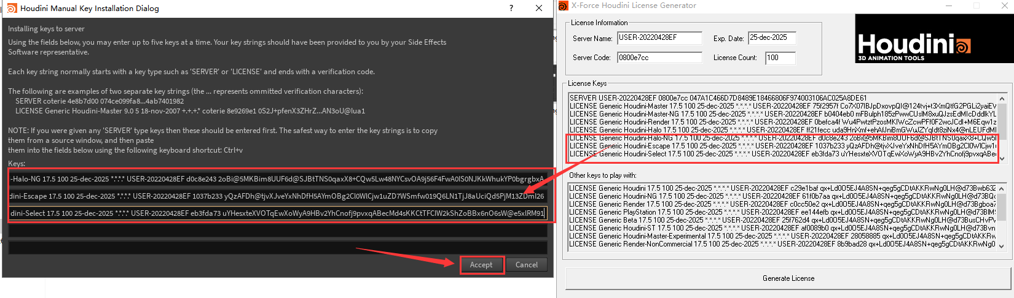1014x298 pixels.
Task: Focus the Exp. Date field
Action: coord(771,38)
